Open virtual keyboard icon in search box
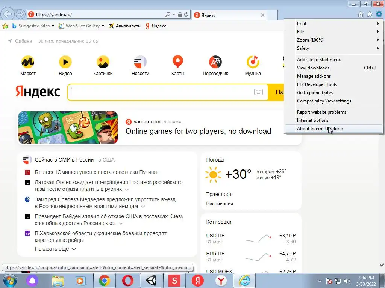 [258, 92]
